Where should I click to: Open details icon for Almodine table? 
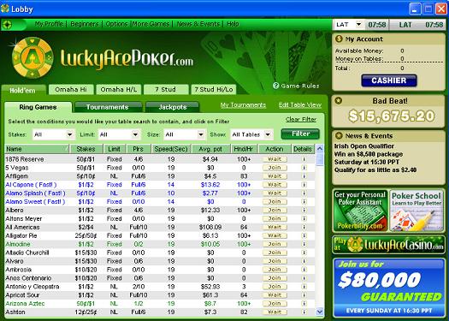(x=304, y=244)
